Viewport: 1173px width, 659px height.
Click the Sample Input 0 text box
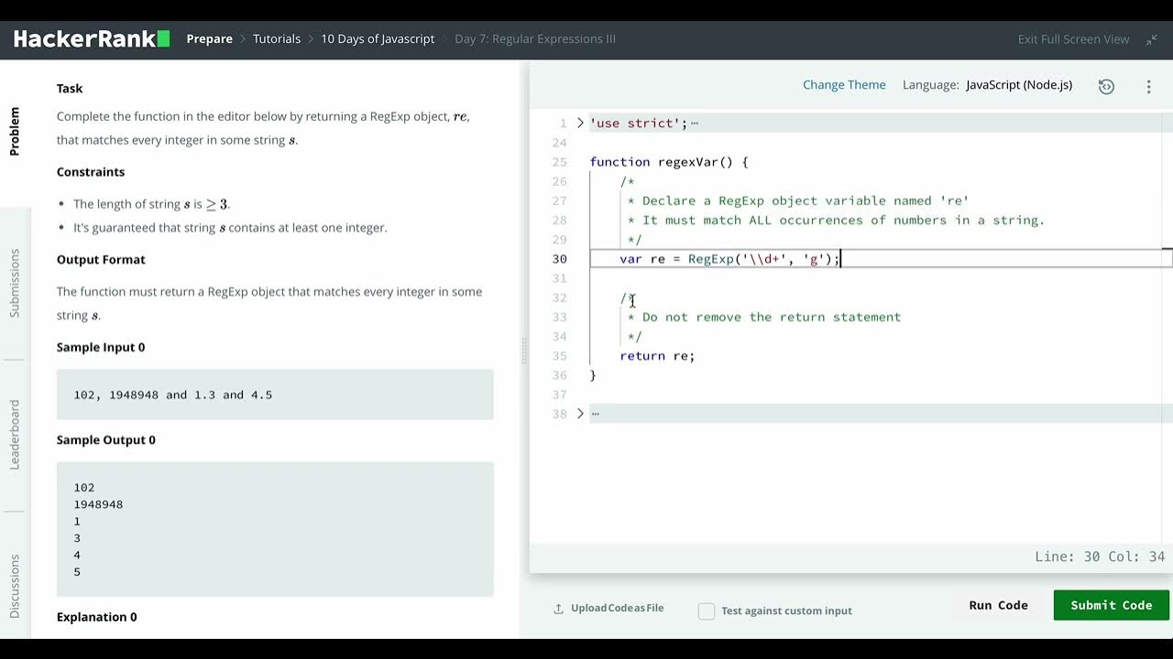(x=275, y=394)
